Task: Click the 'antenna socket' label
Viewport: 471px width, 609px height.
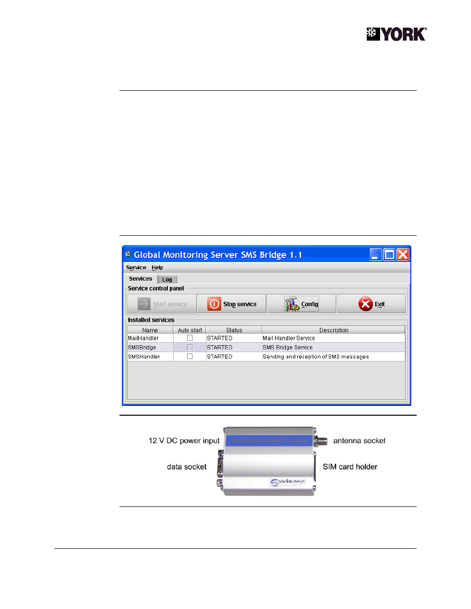Action: (x=359, y=441)
